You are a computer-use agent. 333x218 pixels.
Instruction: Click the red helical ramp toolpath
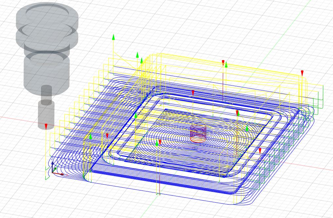tap(198, 134)
